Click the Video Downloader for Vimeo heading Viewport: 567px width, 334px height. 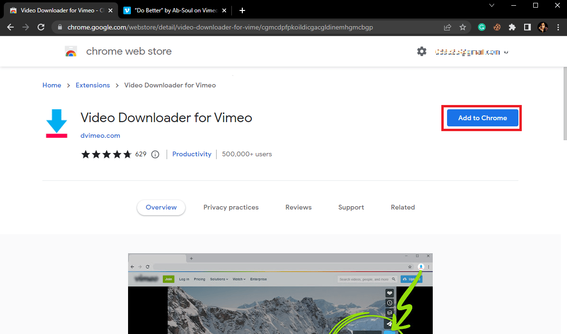click(x=166, y=117)
